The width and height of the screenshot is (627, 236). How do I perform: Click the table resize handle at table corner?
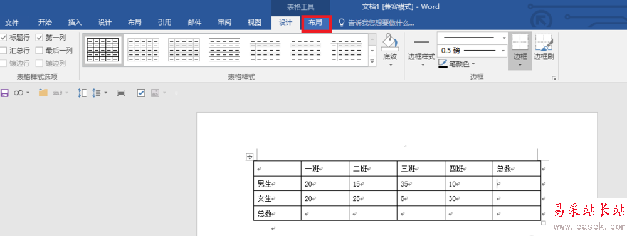(544, 223)
